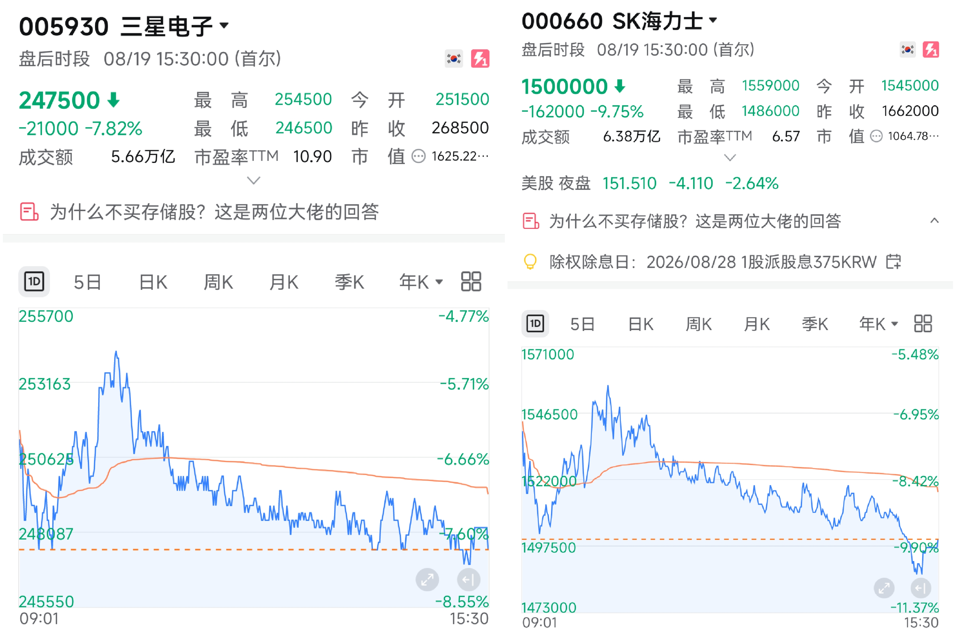Switch SK Hynix chart to 5日 view
Viewport: 956px width, 639px height.
[582, 325]
